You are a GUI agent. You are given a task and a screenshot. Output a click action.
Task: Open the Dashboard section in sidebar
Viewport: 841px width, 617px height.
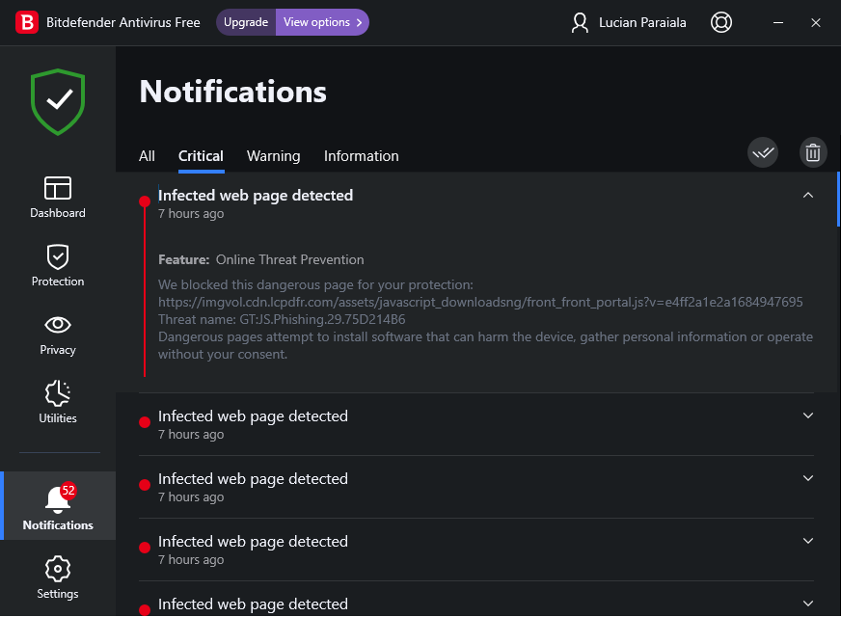point(58,196)
